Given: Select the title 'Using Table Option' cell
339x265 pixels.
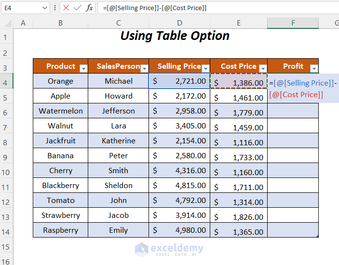Looking at the screenshot, I should pyautogui.click(x=175, y=36).
